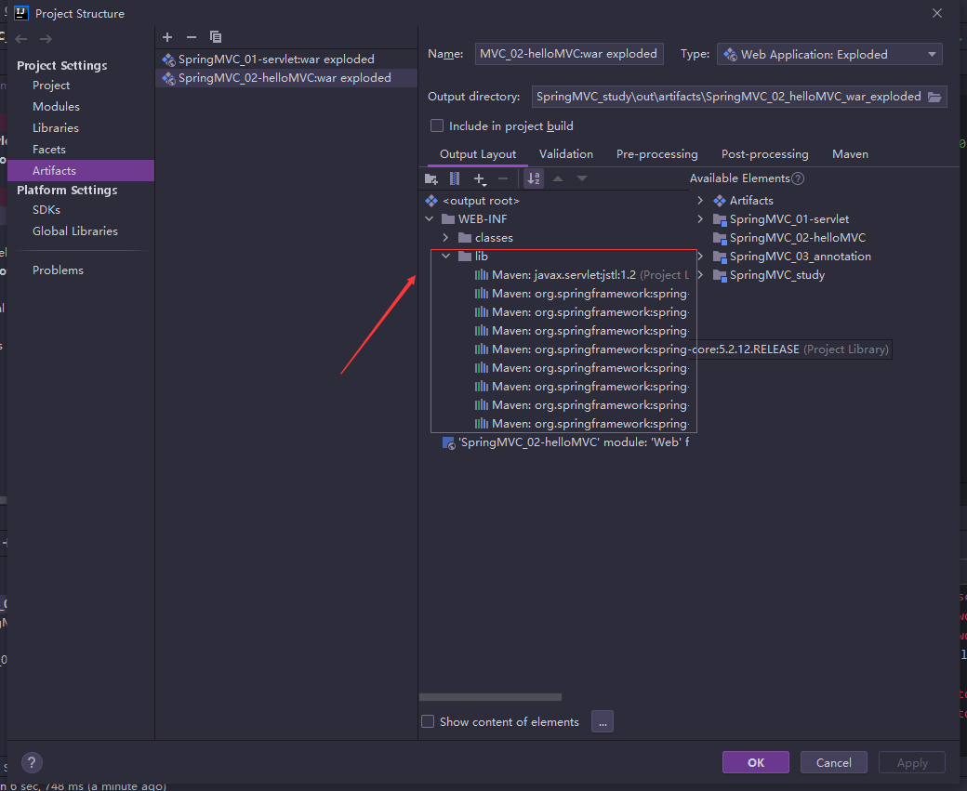
Task: Click the Move Up arrow in layout toolbar
Action: click(558, 178)
